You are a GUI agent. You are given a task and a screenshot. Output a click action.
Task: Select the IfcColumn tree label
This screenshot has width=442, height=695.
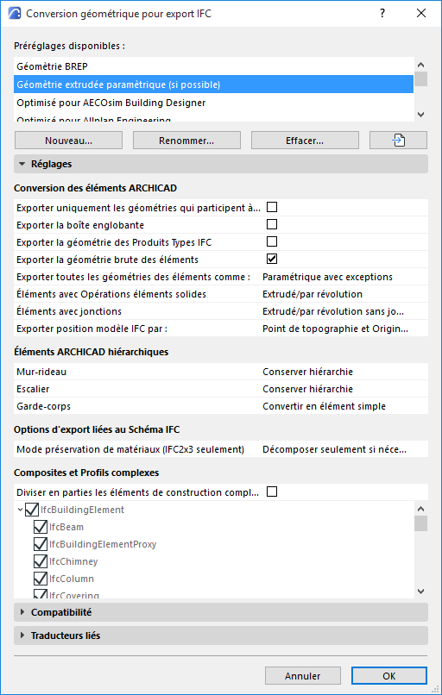click(x=72, y=579)
